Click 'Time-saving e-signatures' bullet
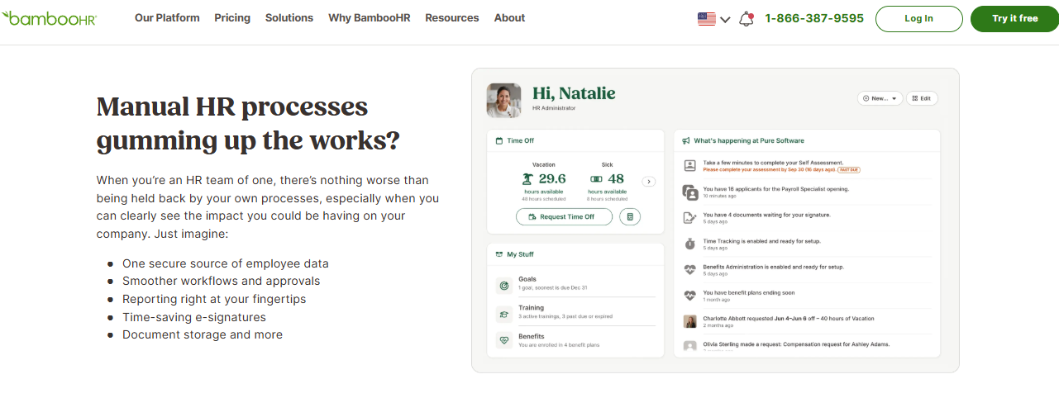The height and width of the screenshot is (398, 1059). point(194,317)
